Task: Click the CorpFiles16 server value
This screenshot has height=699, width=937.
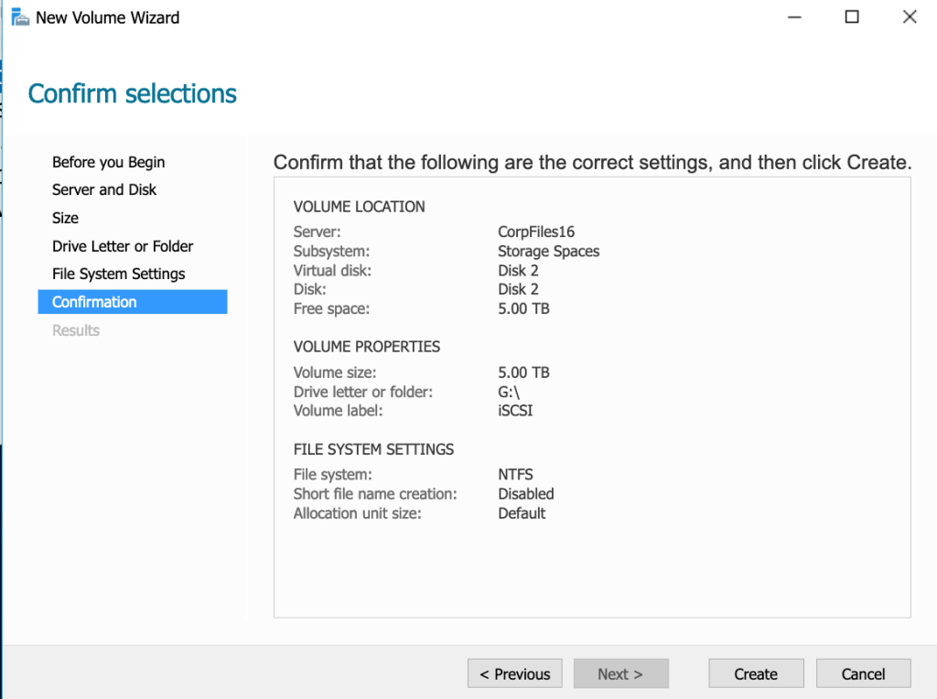Action: [x=536, y=231]
